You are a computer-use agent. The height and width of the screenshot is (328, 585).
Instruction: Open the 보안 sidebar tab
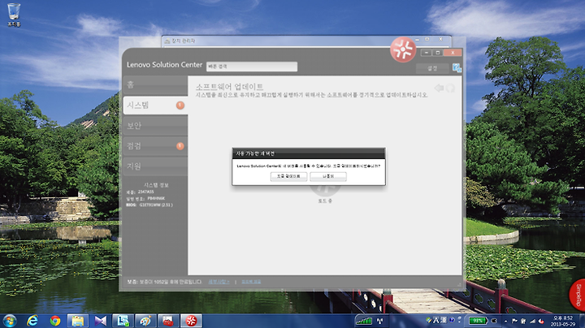point(155,126)
